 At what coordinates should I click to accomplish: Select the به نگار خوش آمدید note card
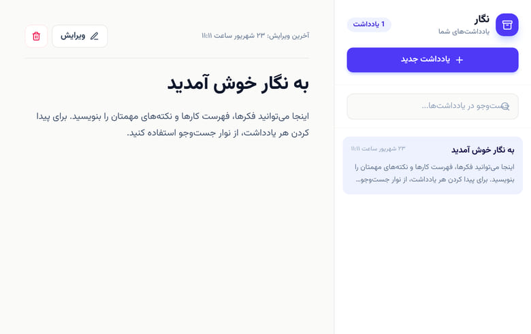pos(432,166)
